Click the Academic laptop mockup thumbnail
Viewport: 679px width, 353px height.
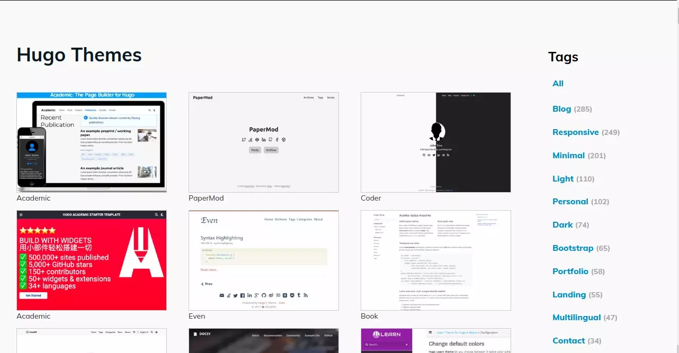92,142
